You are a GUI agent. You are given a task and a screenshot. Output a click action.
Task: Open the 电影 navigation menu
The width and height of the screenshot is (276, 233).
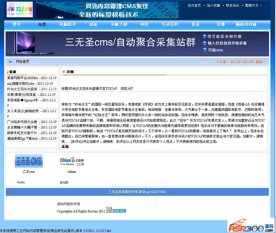tap(42, 24)
